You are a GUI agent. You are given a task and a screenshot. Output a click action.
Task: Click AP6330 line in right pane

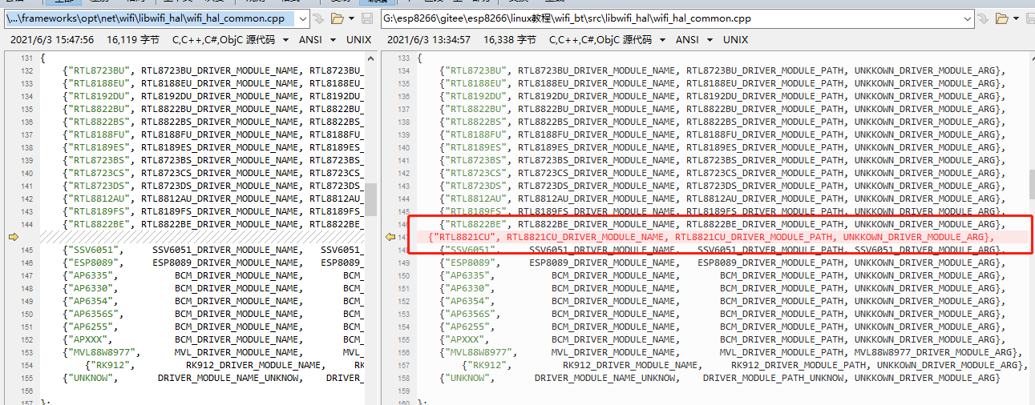(x=722, y=288)
